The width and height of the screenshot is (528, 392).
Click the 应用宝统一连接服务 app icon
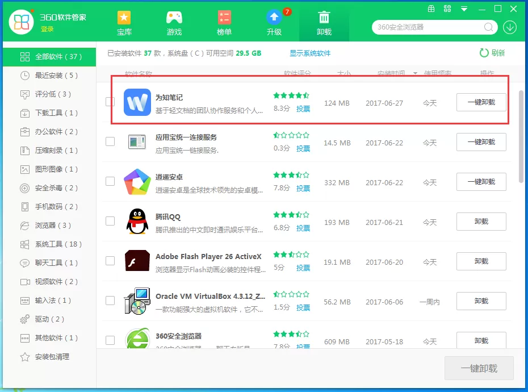[137, 141]
